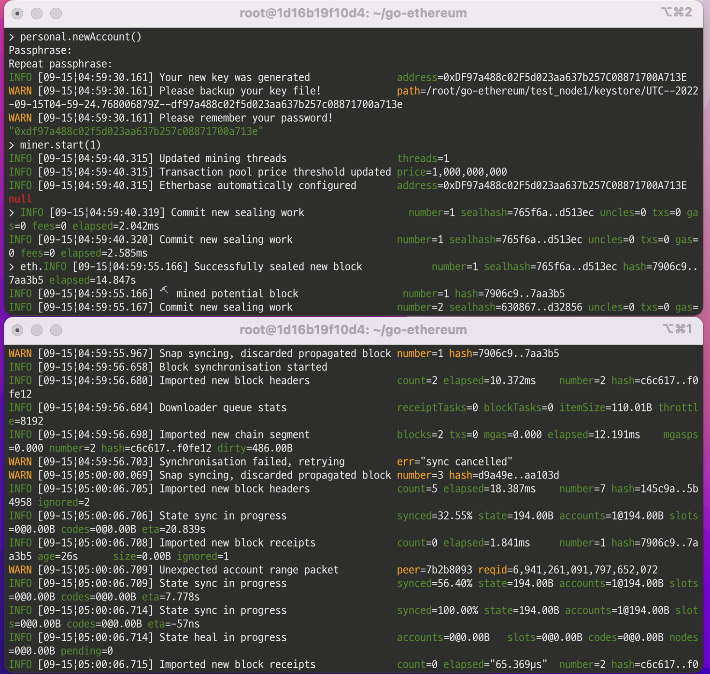Click the ⌥⌘2 shortcut label in top window
The image size is (710, 674).
pos(677,12)
